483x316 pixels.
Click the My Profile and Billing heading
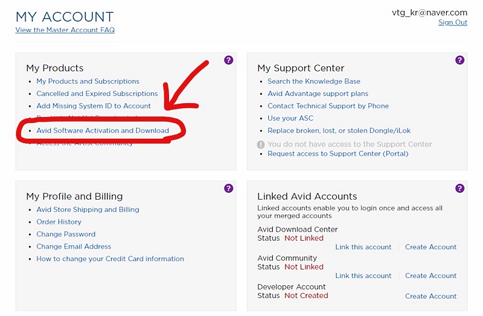click(x=74, y=197)
